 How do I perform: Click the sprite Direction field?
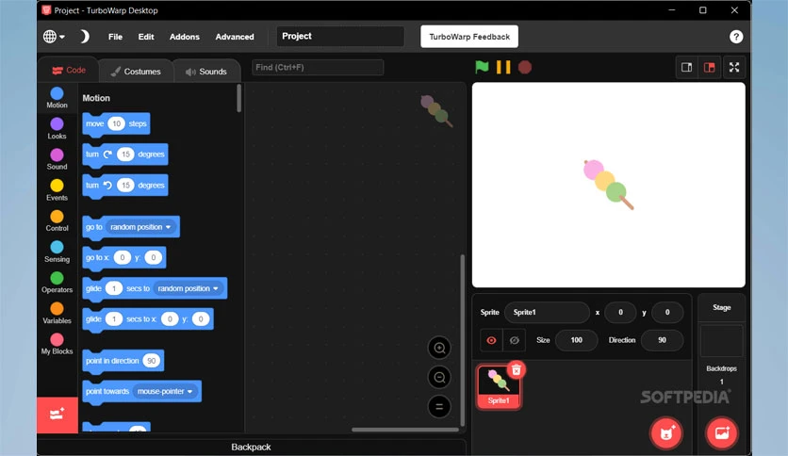coord(662,340)
